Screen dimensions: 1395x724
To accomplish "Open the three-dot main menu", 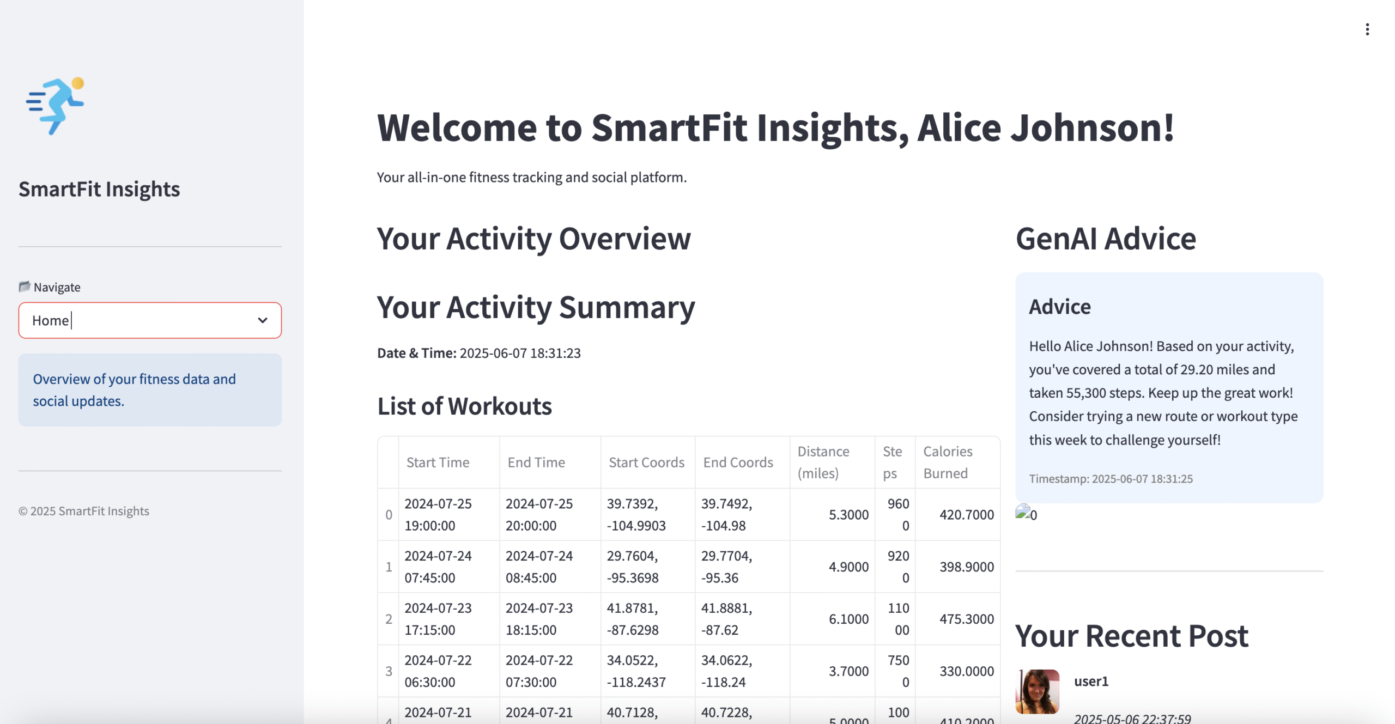I will tap(1367, 29).
